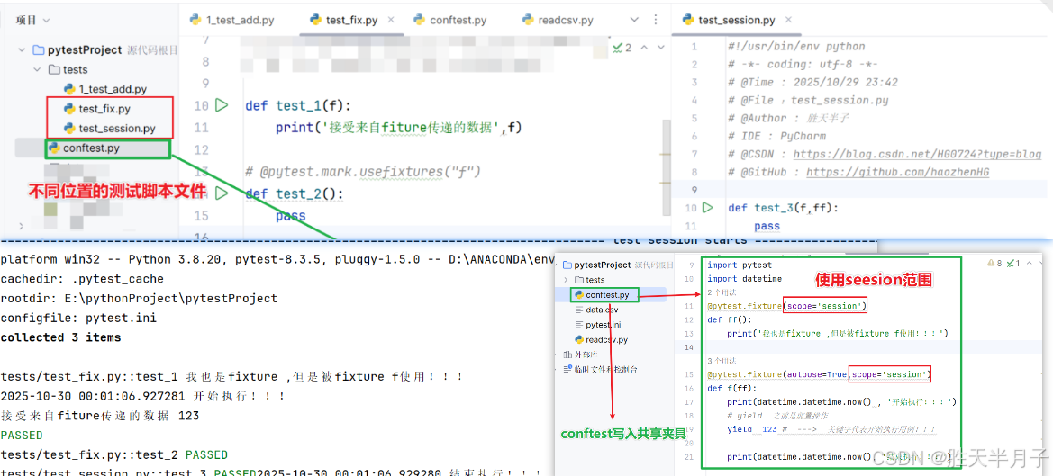This screenshot has width=1053, height=476.
Task: Click the green check count 1 in conftest.py editor
Action: tap(1013, 264)
